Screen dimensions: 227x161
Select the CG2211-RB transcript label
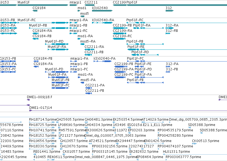click(94, 52)
